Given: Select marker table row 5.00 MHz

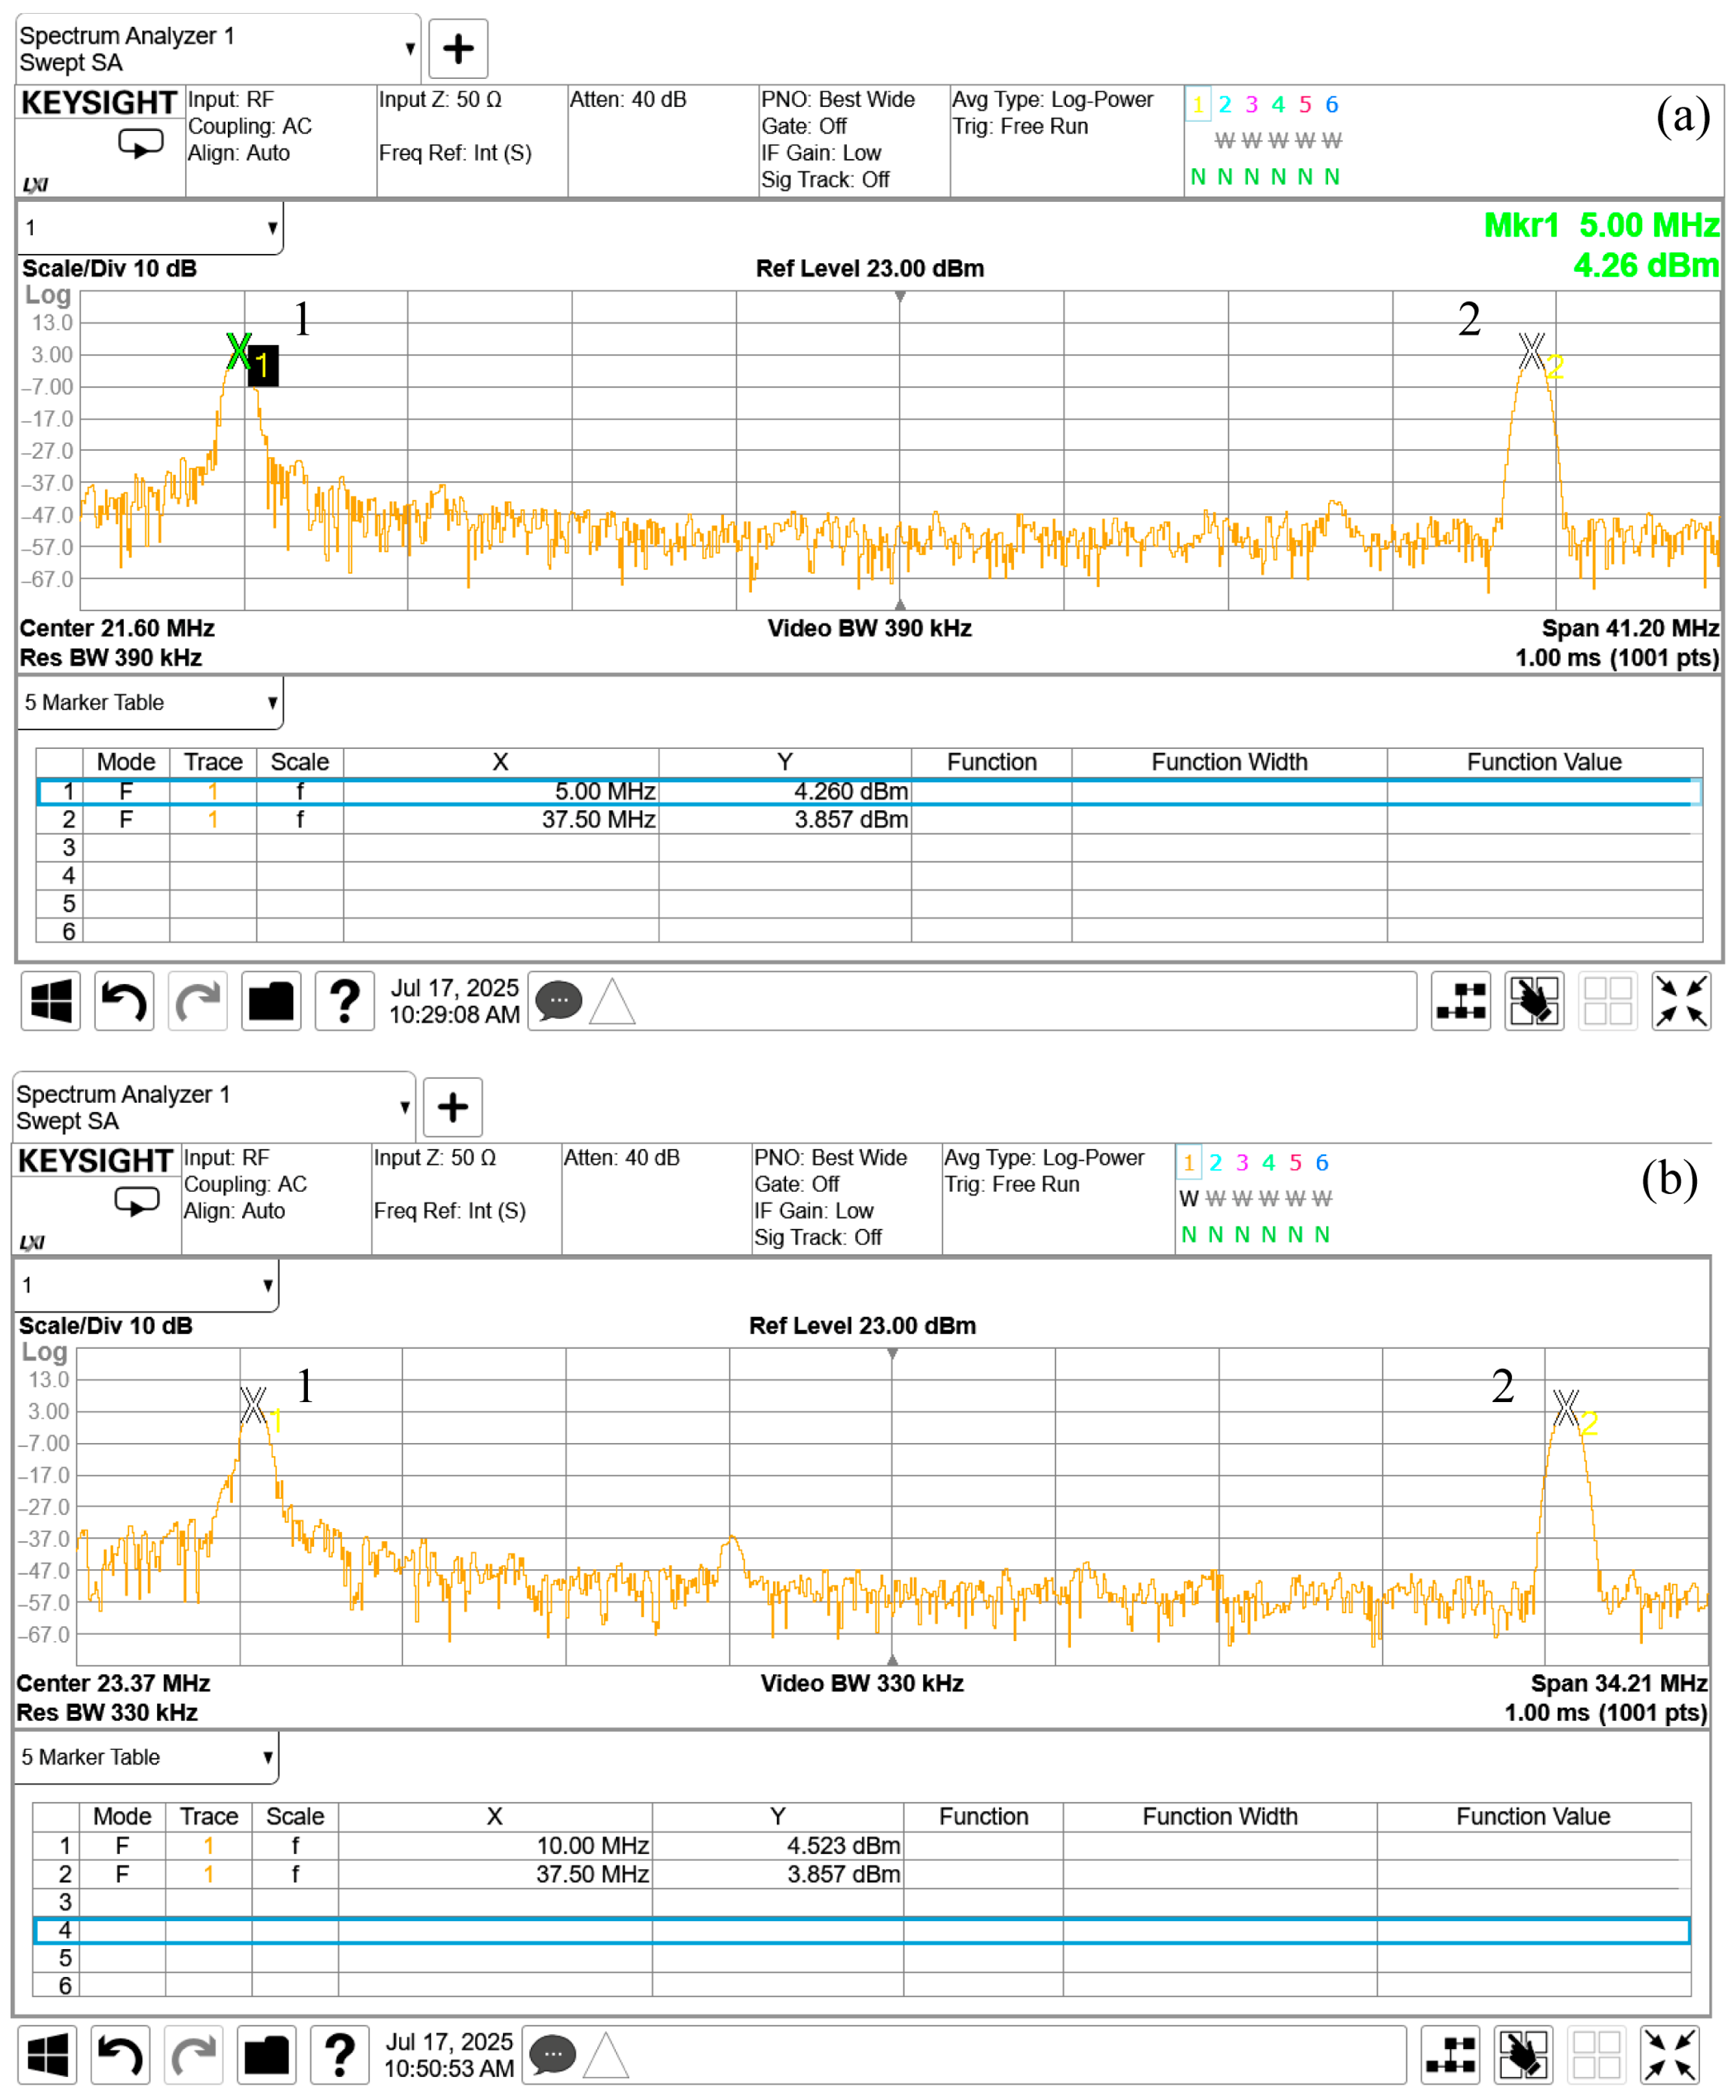Looking at the screenshot, I should click(868, 791).
